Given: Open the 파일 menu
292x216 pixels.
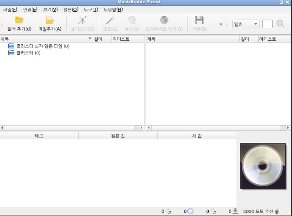Looking at the screenshot, I should [10, 10].
